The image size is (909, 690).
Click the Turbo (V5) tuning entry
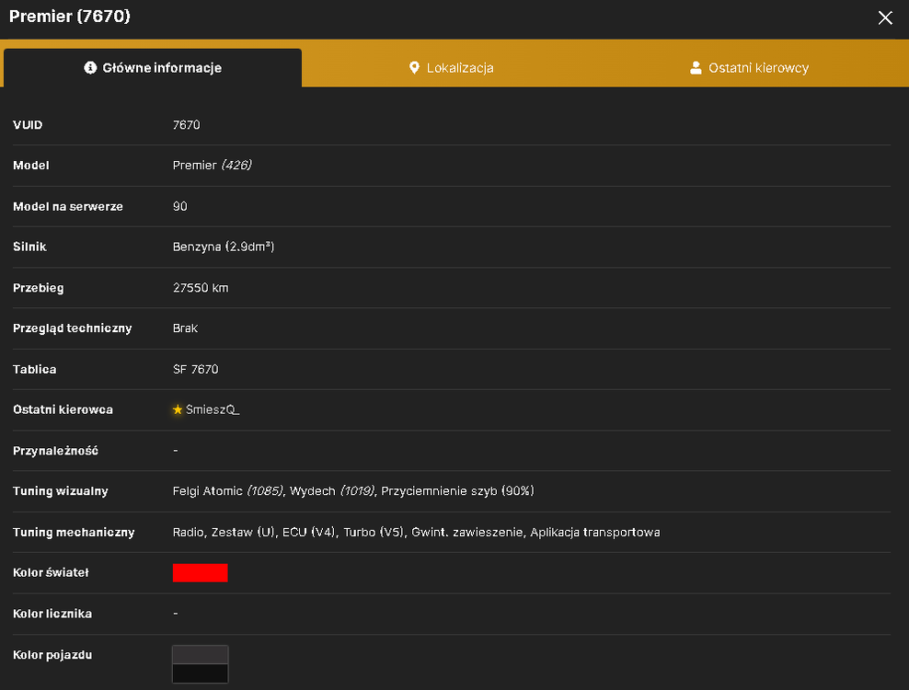coord(374,533)
